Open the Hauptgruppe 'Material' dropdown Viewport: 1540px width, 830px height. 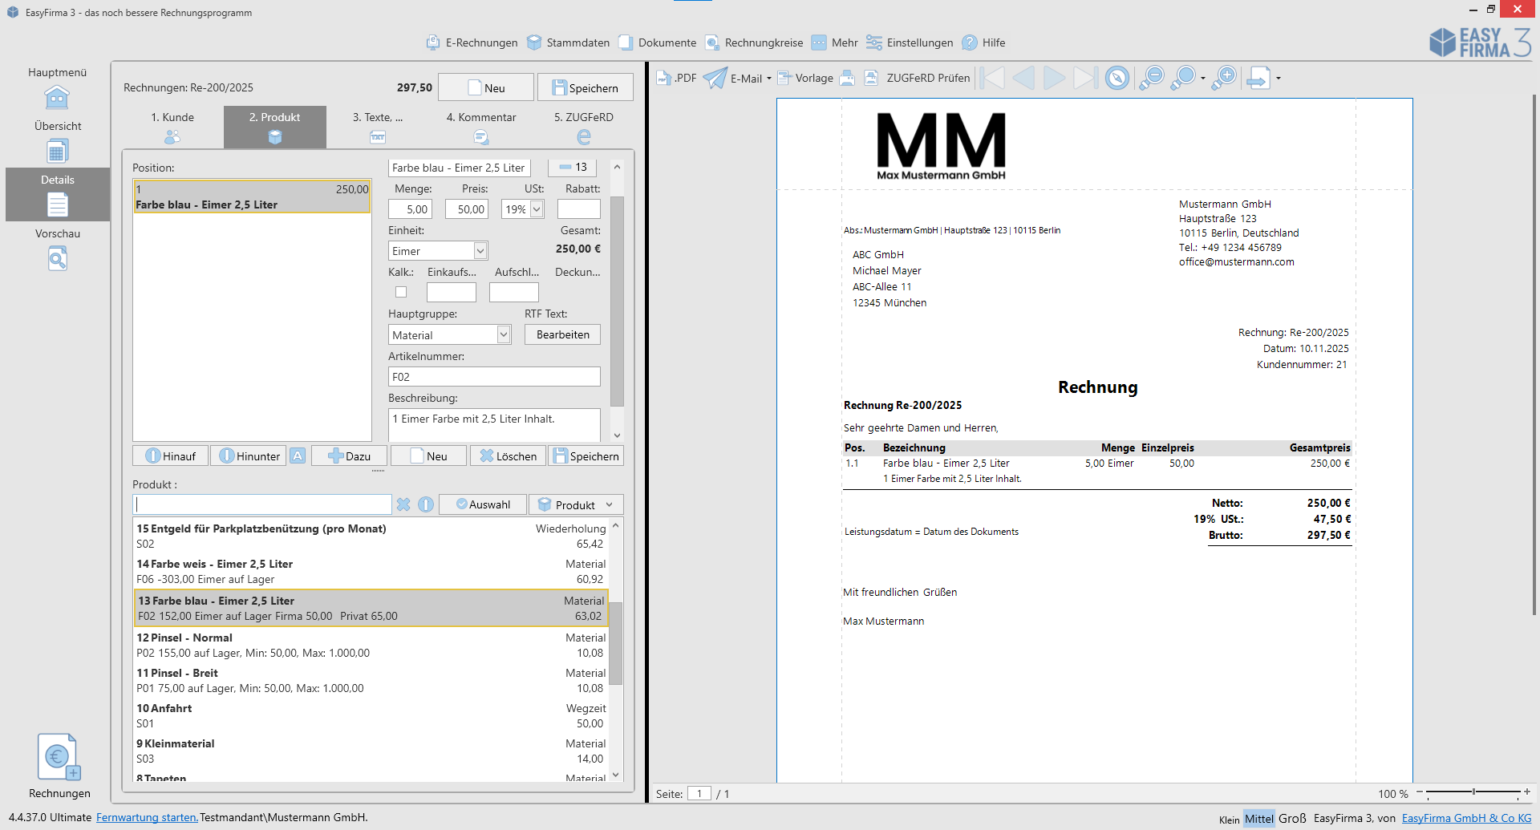point(503,334)
